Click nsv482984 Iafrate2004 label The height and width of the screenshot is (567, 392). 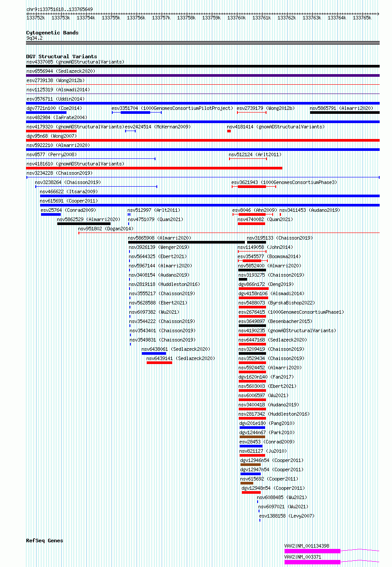(x=57, y=118)
